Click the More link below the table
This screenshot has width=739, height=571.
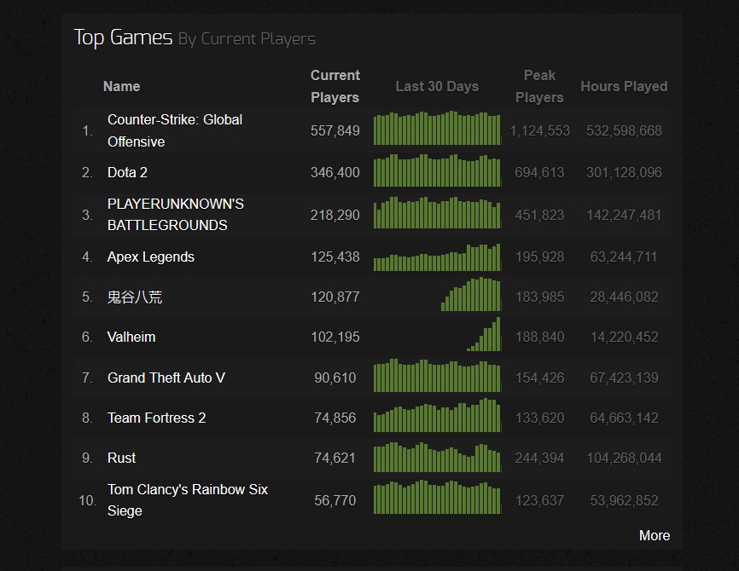654,535
